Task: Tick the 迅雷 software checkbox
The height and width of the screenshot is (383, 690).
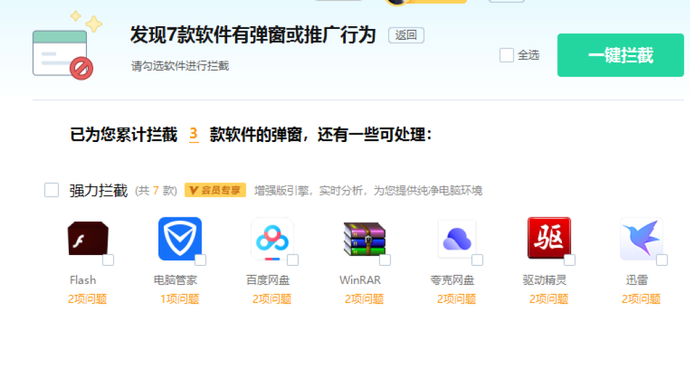Action: click(x=662, y=260)
